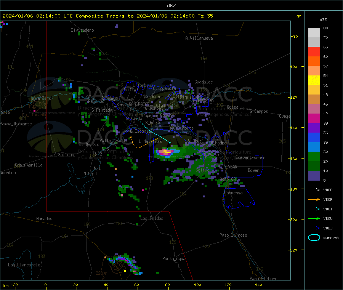Image resolution: width=343 pixels, height=290 pixels.
Task: Click the blue VBBB arrow legend icon
Action: pyautogui.click(x=314, y=228)
